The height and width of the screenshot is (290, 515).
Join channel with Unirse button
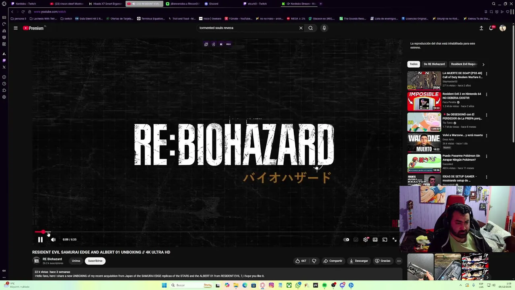(76, 261)
